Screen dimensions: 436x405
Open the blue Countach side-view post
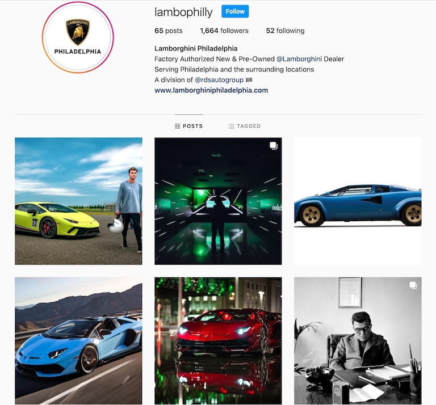[358, 201]
